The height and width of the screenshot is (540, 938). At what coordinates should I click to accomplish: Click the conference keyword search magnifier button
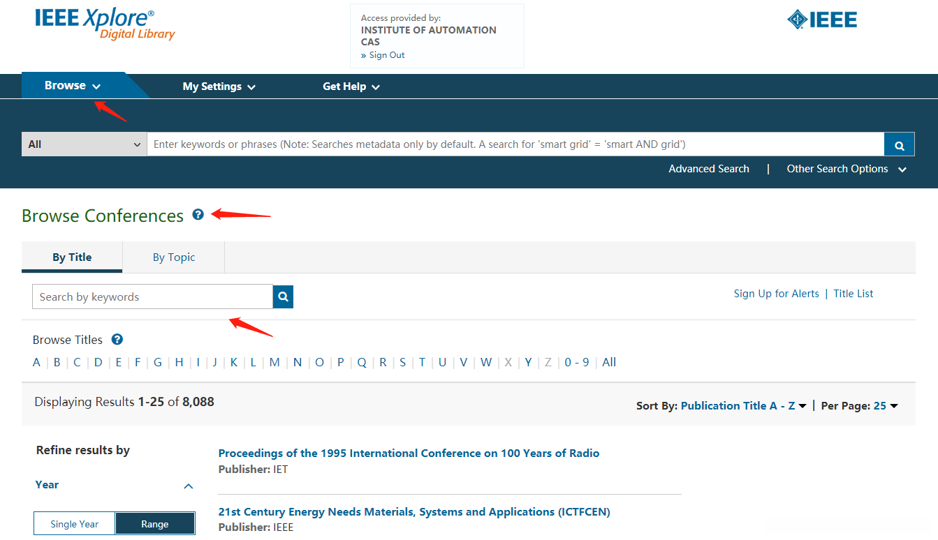(283, 297)
